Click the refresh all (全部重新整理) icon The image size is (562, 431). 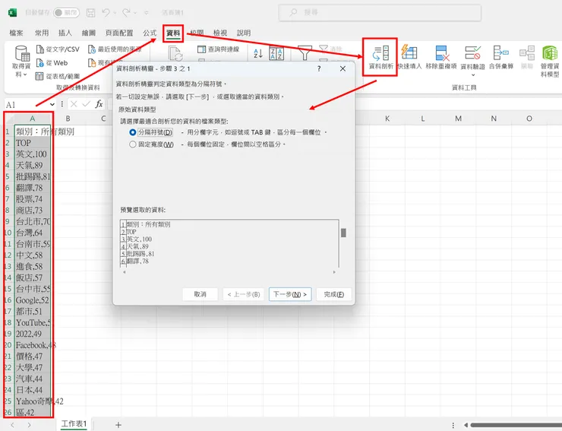(x=175, y=53)
